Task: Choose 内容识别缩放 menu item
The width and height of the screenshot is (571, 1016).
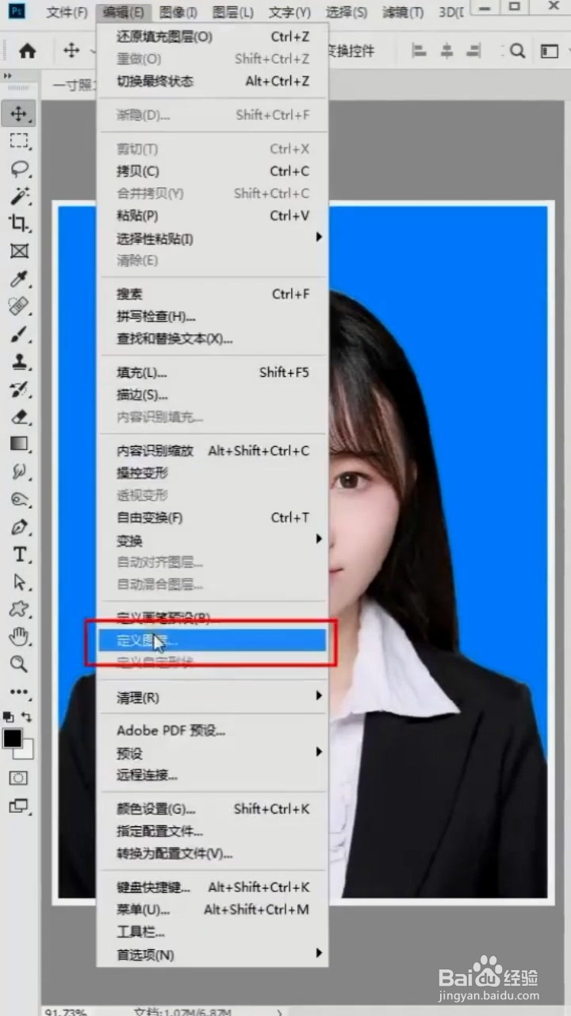Action: [x=213, y=450]
